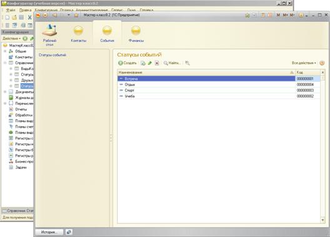Click the Создать button
Screen dimensions: 330x237
(x=127, y=63)
